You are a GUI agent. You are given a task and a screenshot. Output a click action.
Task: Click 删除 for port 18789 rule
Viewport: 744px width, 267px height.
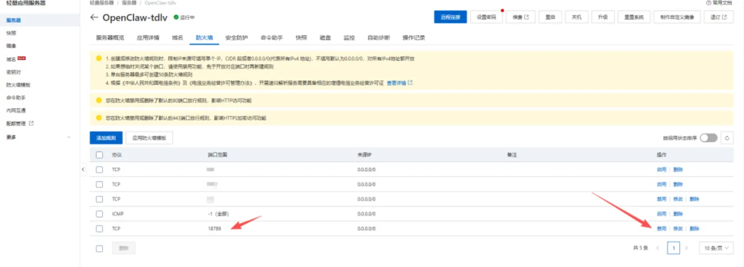[x=694, y=229]
